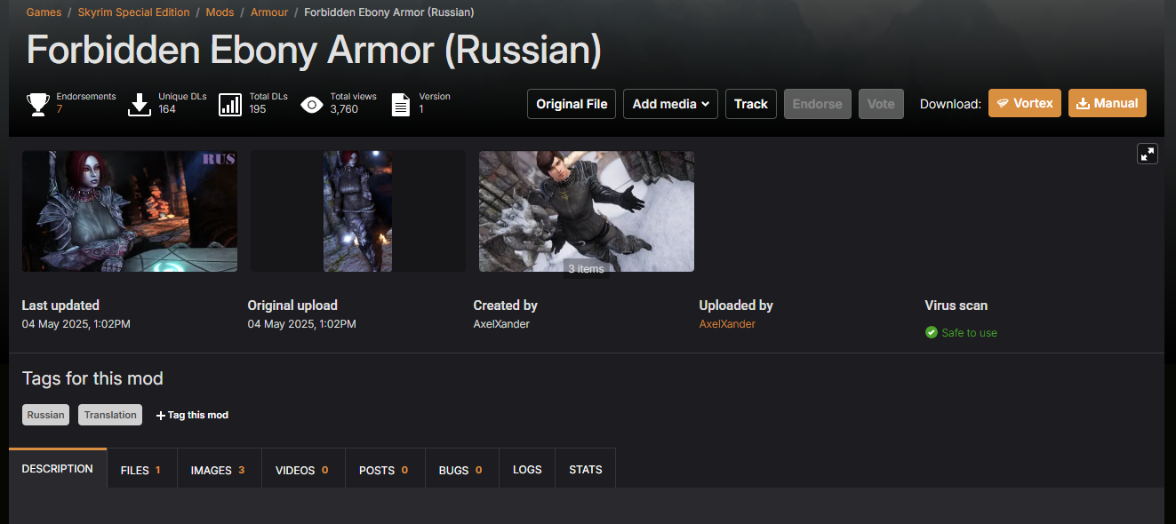Open the Armour category breadcrumb
The image size is (1176, 524).
(269, 12)
